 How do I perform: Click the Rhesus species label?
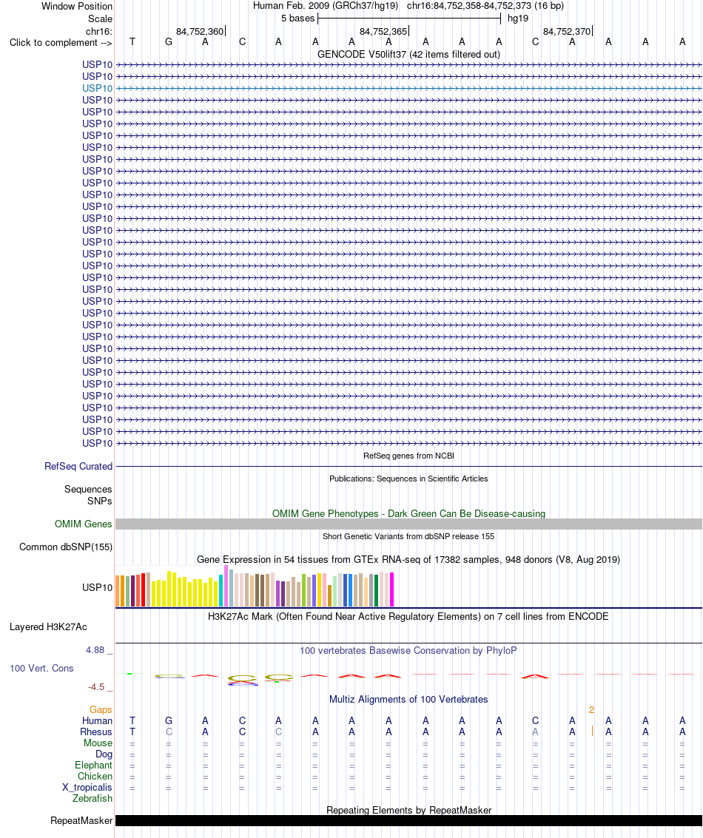click(96, 731)
